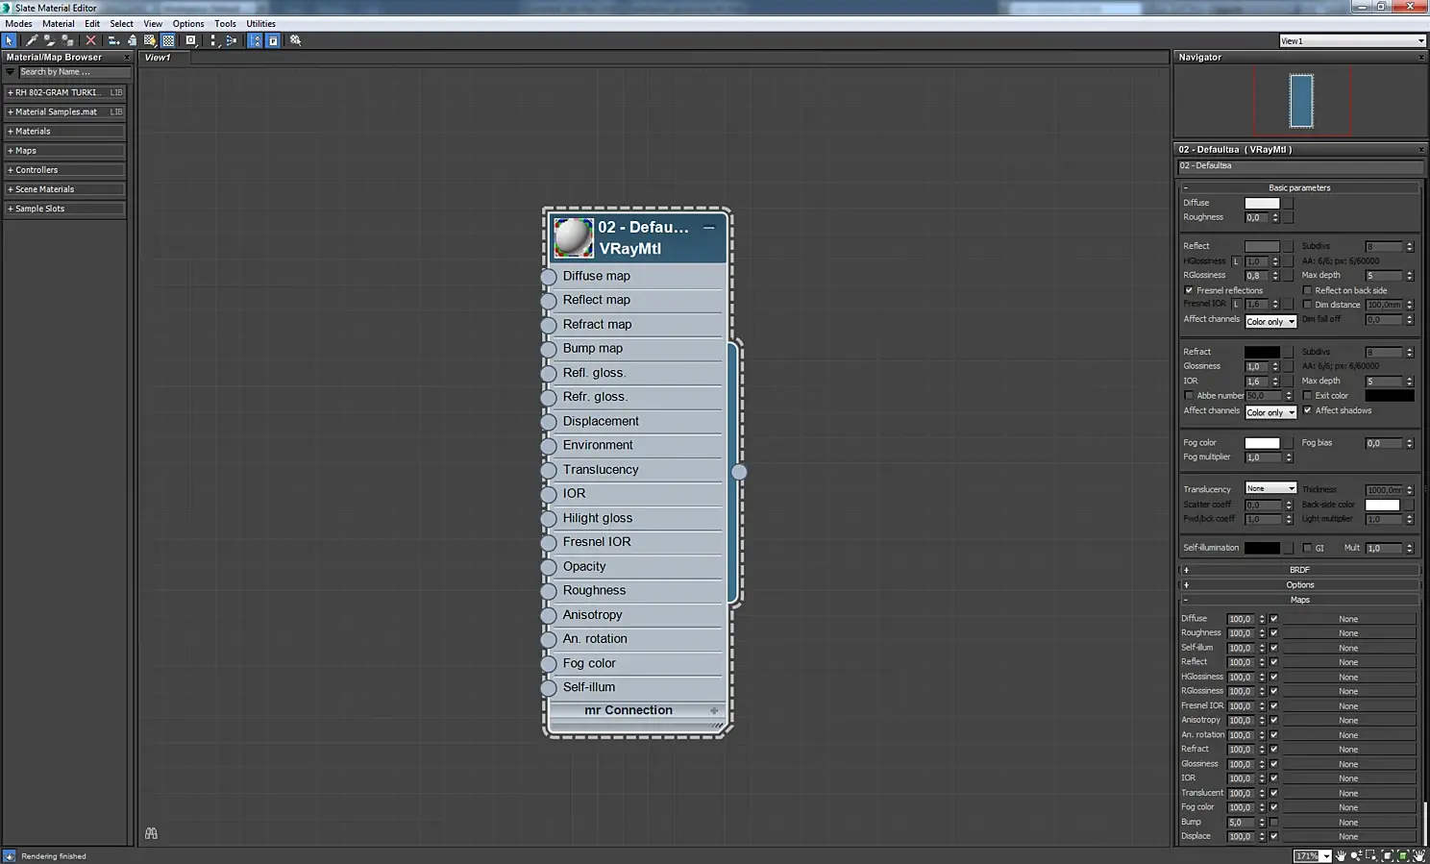Screen dimensions: 1430x864
Task: Click the green Zoom Extents Selected icon
Action: [1403, 855]
